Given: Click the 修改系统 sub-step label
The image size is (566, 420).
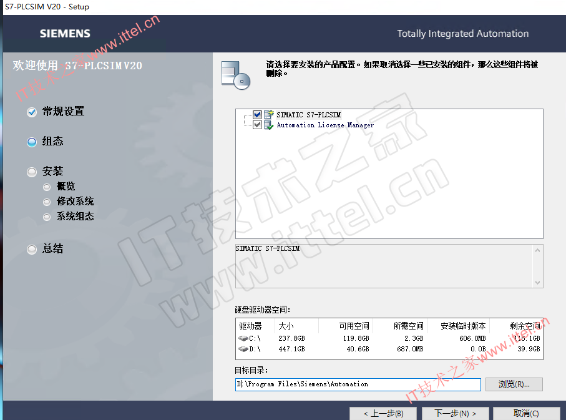Looking at the screenshot, I should pyautogui.click(x=75, y=201).
